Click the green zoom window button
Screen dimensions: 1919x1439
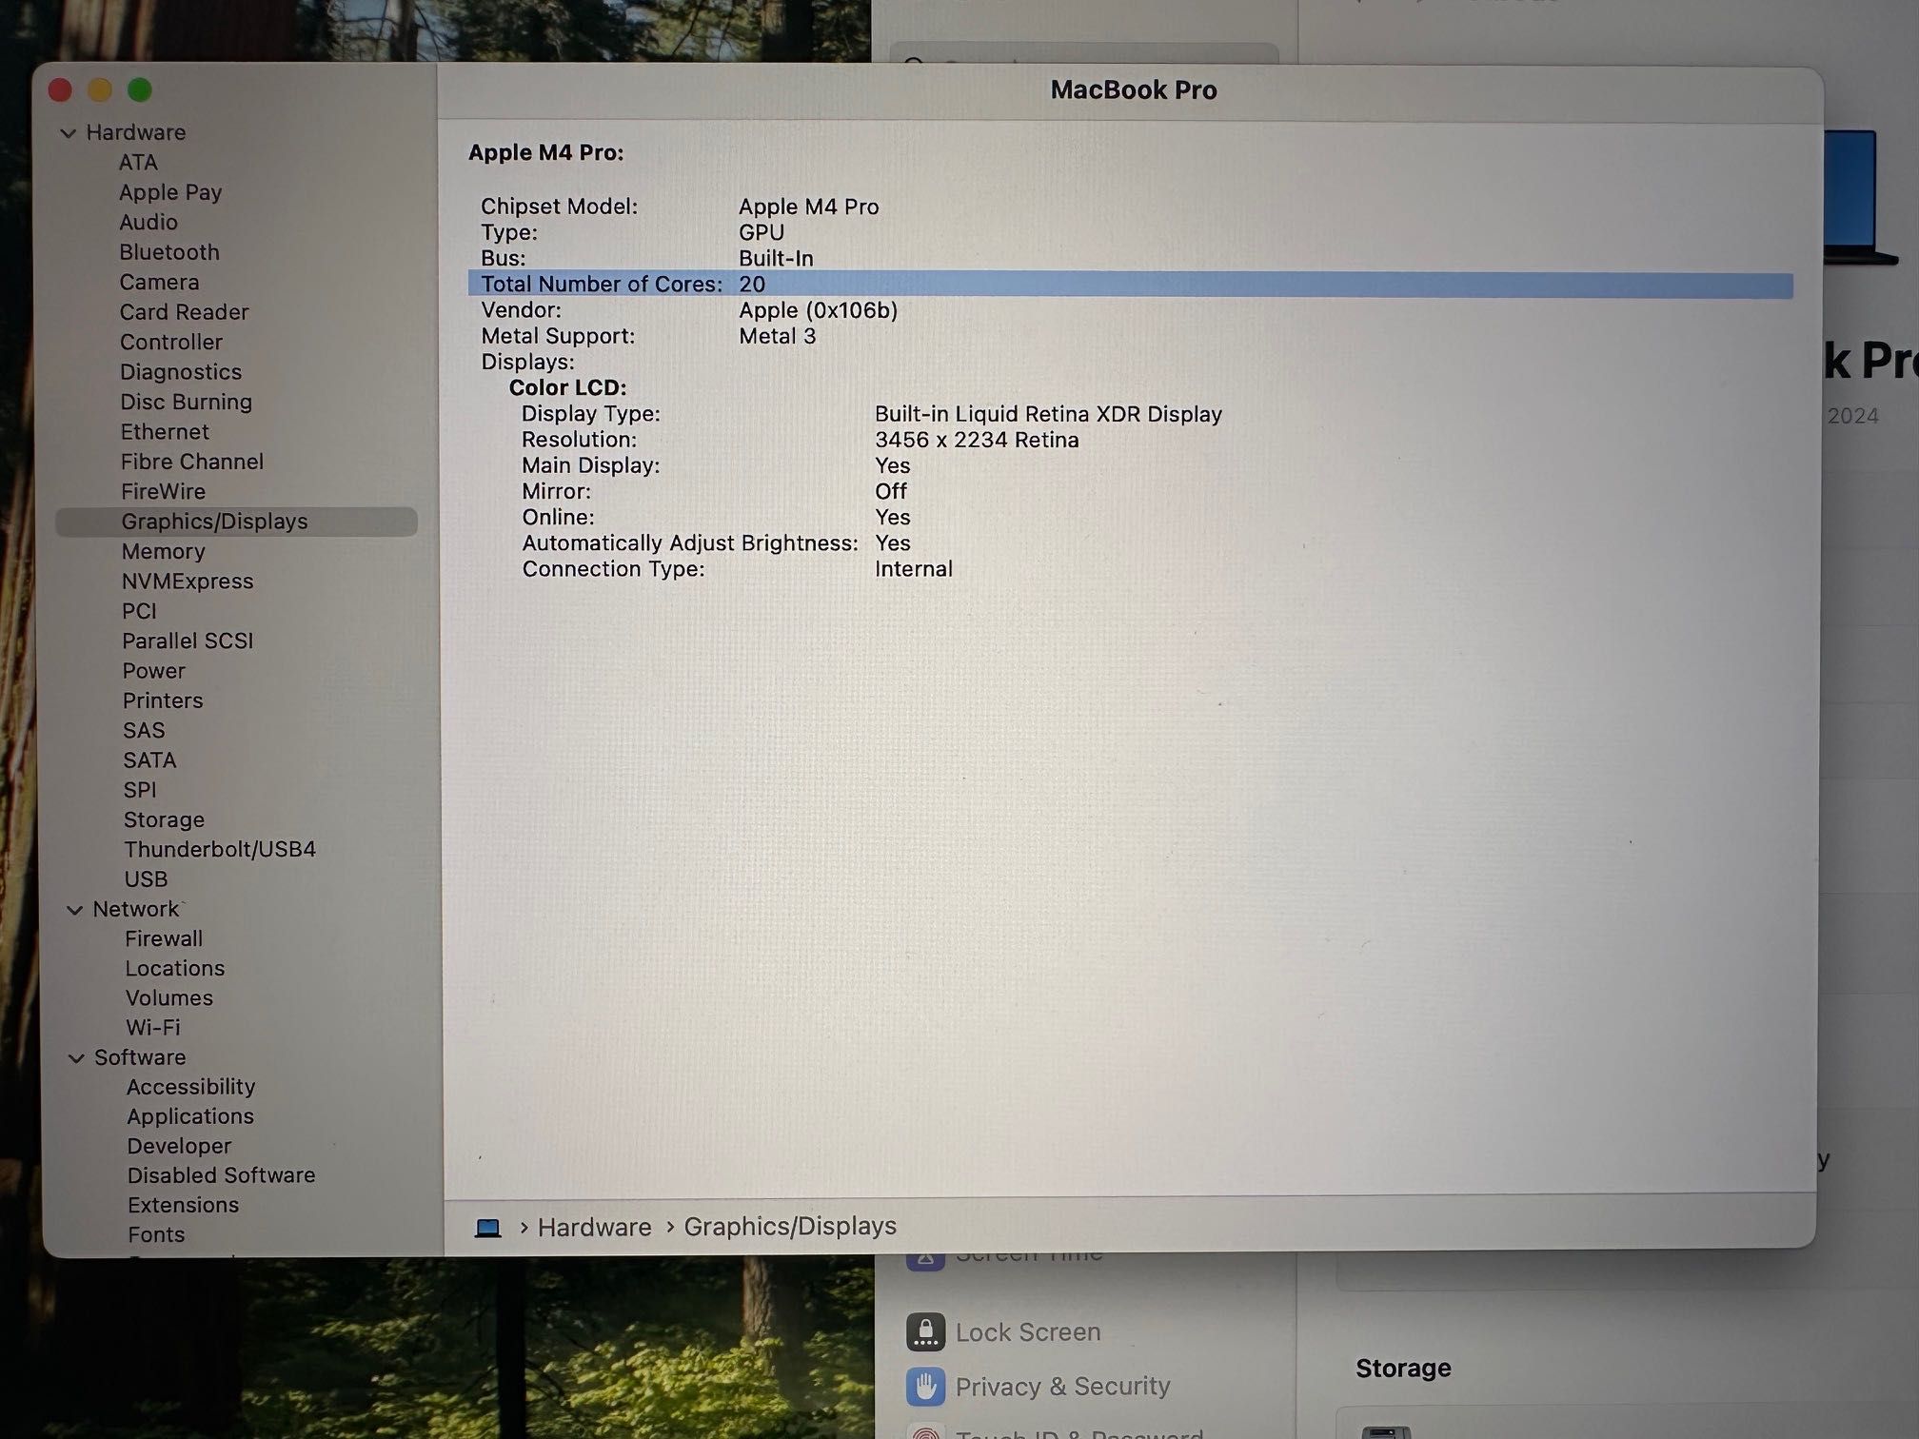[140, 89]
